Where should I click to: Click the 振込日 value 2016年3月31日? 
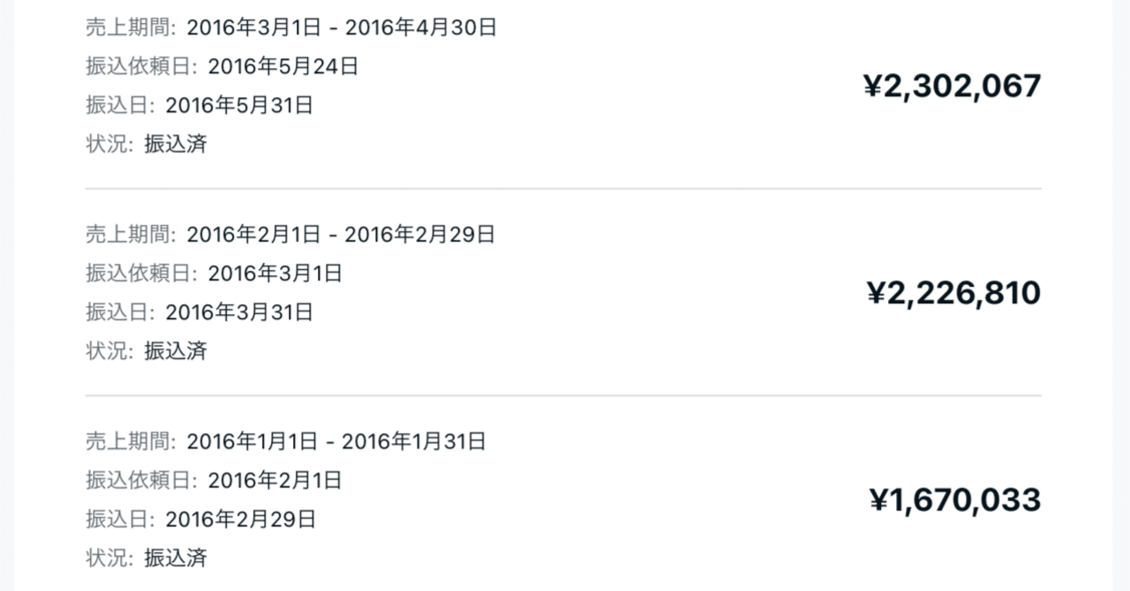click(239, 312)
